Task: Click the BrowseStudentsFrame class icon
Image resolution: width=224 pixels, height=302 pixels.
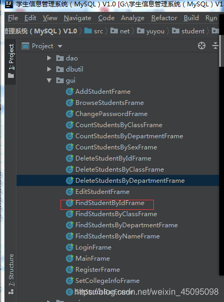Action: [x=70, y=103]
